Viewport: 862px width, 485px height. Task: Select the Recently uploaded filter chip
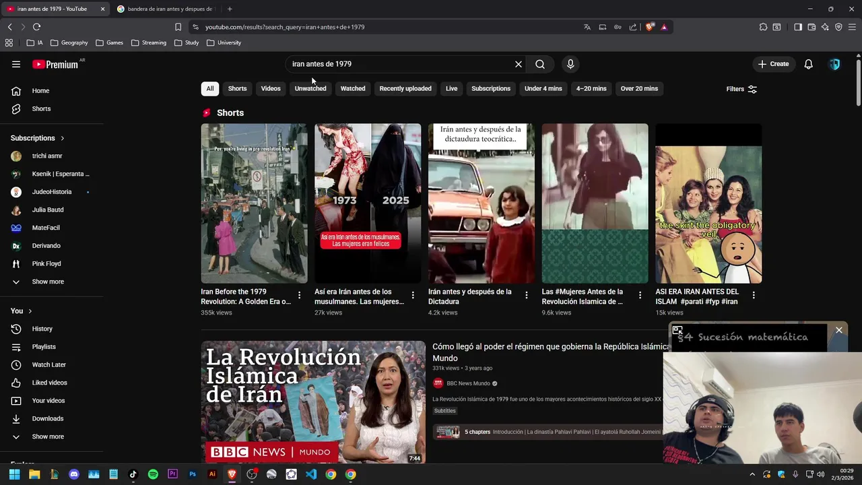pos(405,88)
